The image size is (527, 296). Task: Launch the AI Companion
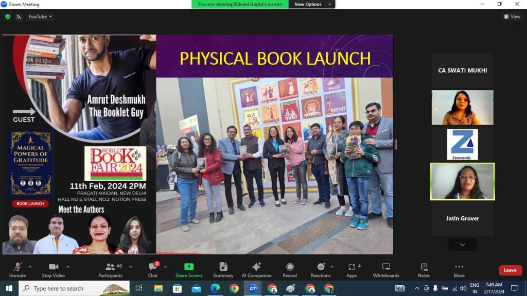coord(256,270)
